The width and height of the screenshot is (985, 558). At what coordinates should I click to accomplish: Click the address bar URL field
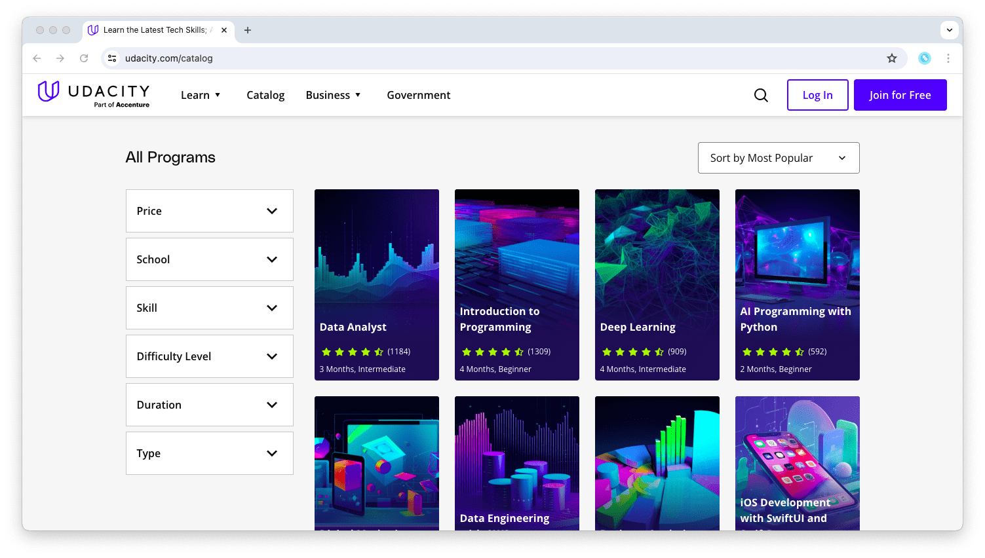459,58
